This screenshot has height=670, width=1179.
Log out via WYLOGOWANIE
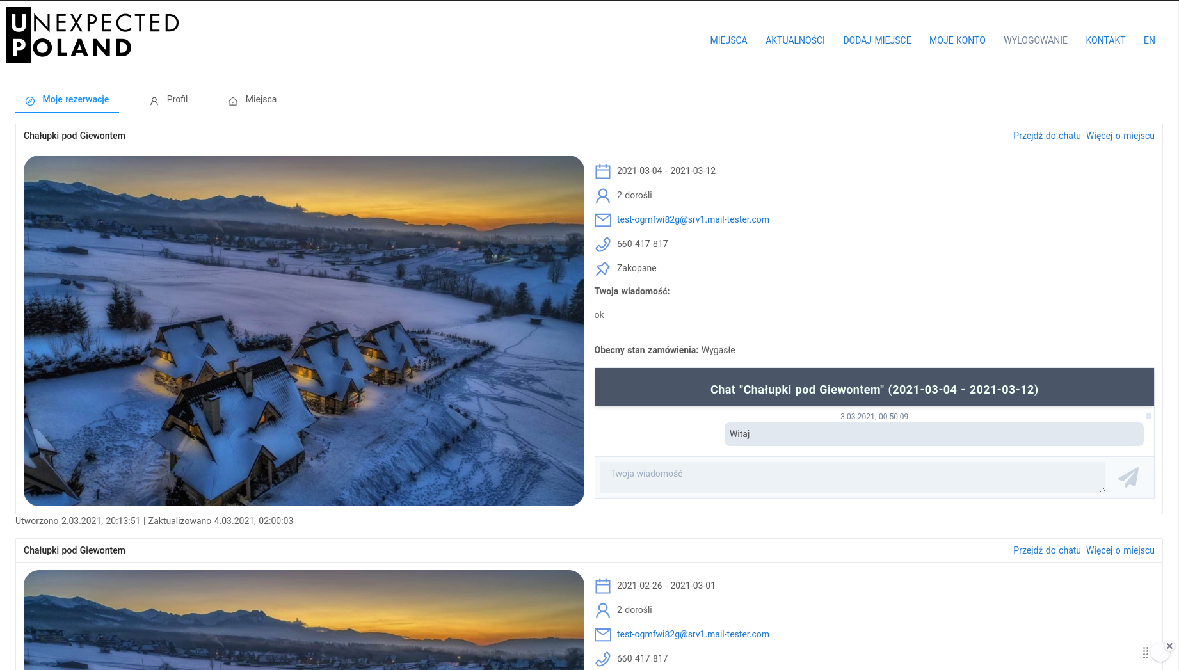(x=1036, y=40)
